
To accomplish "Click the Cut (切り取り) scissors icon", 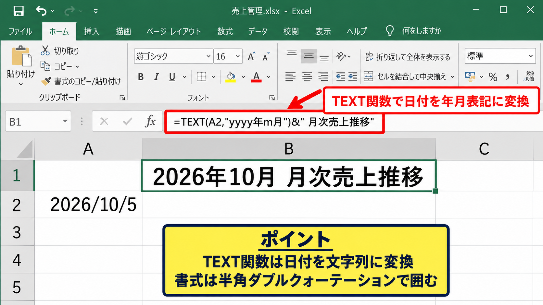I will click(45, 51).
